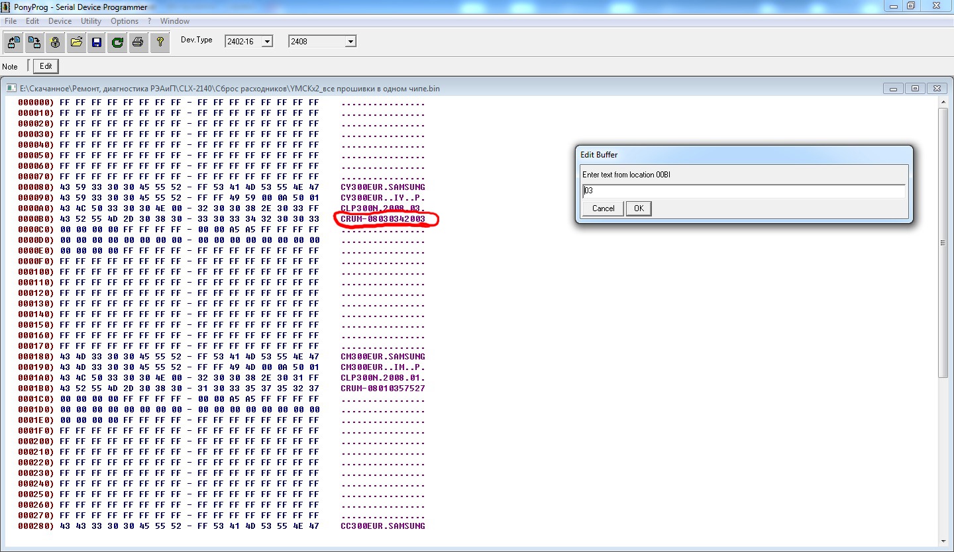Open the Options menu
The height and width of the screenshot is (552, 954).
pyautogui.click(x=125, y=21)
